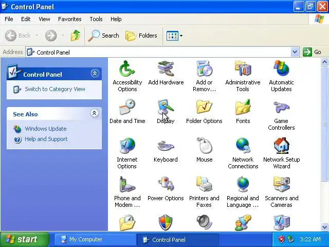Switch to My Computer taskbar button

point(95,239)
